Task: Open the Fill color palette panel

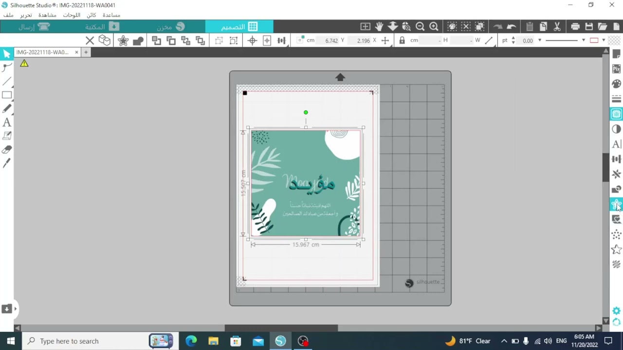Action: pyautogui.click(x=616, y=84)
